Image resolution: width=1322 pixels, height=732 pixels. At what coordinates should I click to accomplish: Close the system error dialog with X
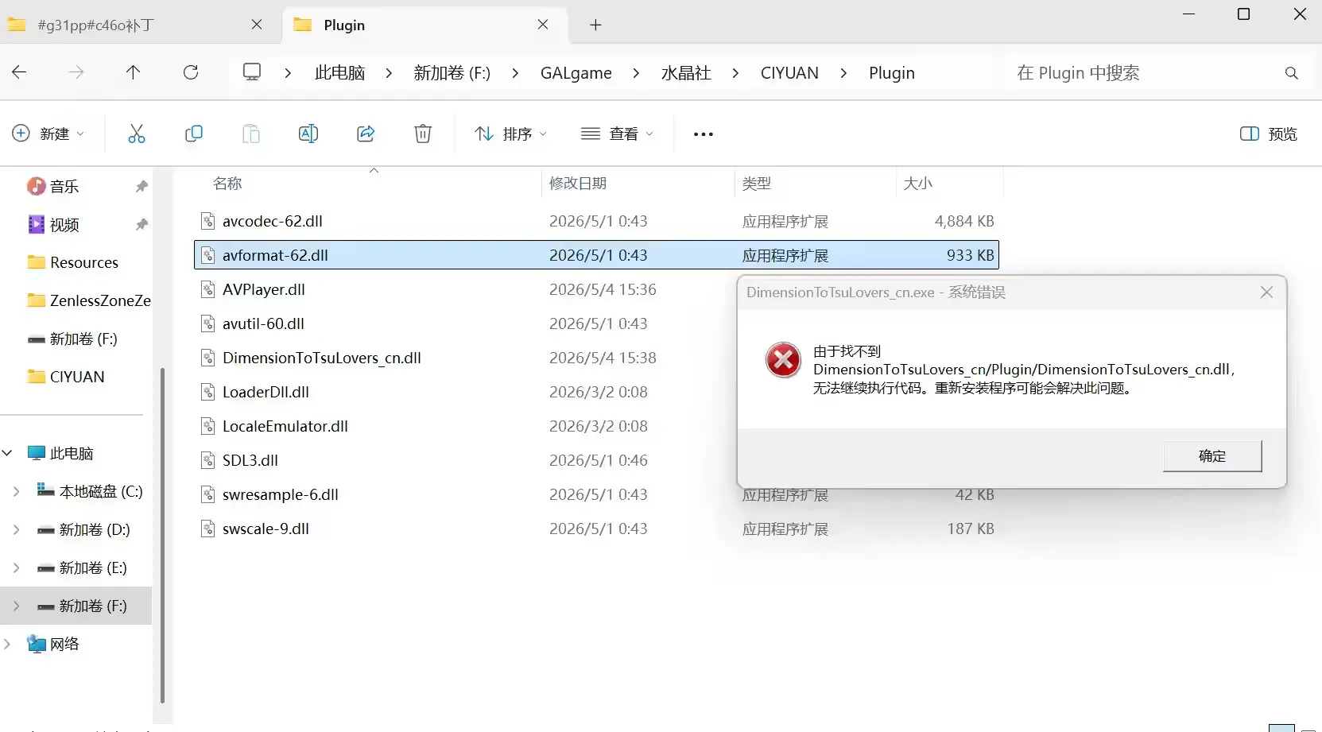click(x=1266, y=292)
